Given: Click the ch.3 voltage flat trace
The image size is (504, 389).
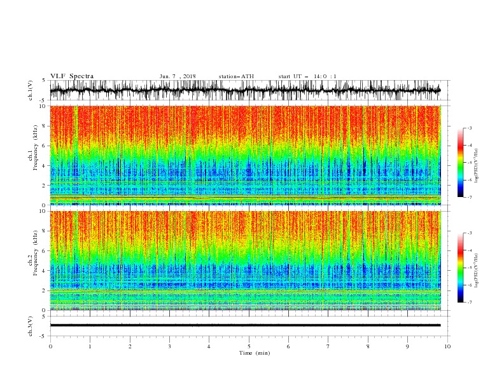Looking at the screenshot, I should pyautogui.click(x=246, y=325).
